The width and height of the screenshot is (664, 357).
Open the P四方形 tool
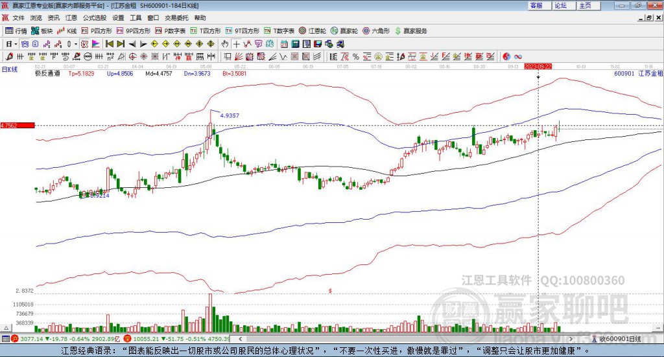click(97, 31)
